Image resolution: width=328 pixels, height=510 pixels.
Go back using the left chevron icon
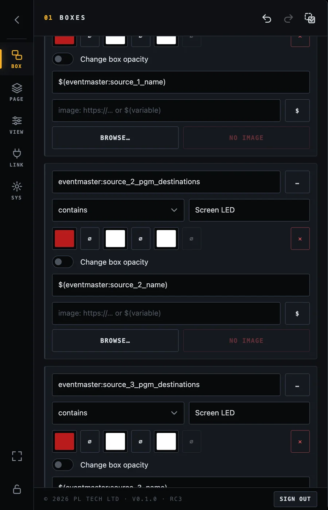(17, 20)
